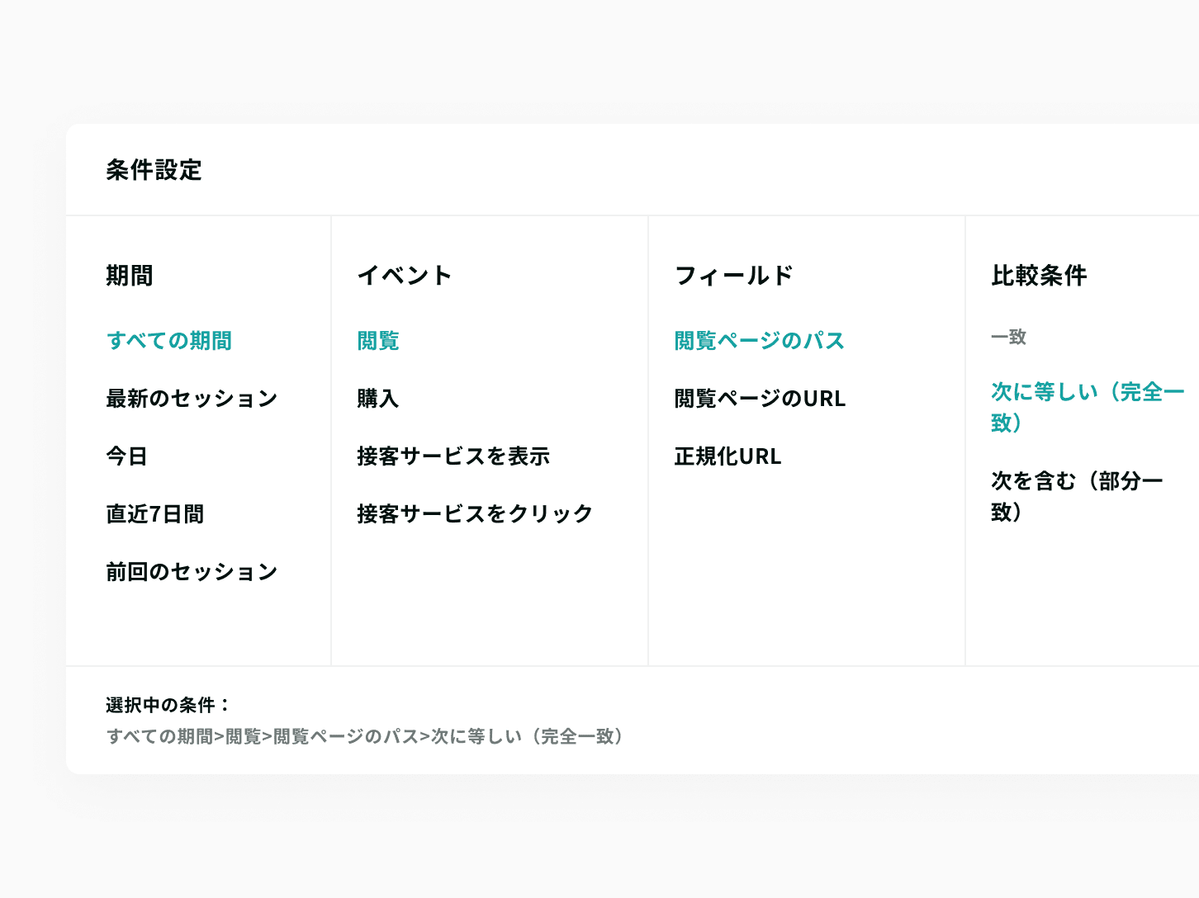The image size is (1199, 898).
Task: Pick 今日 as the period
Action: (x=126, y=456)
